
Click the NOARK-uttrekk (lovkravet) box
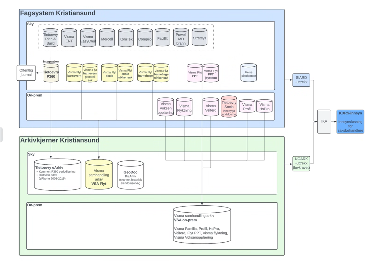click(301, 163)
